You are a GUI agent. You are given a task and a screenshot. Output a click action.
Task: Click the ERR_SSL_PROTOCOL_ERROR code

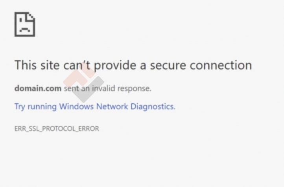[57, 128]
